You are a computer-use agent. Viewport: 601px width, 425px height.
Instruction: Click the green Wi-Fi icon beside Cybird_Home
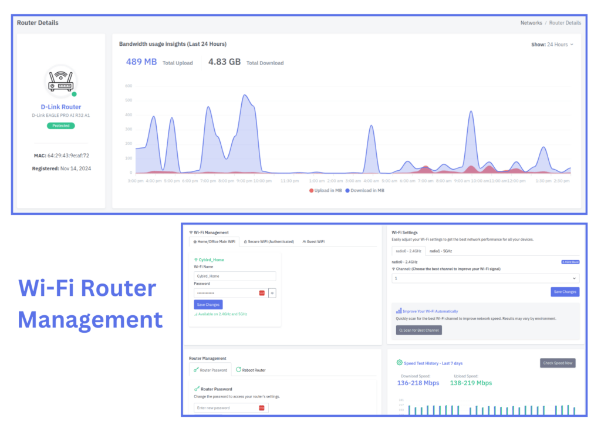(x=196, y=259)
